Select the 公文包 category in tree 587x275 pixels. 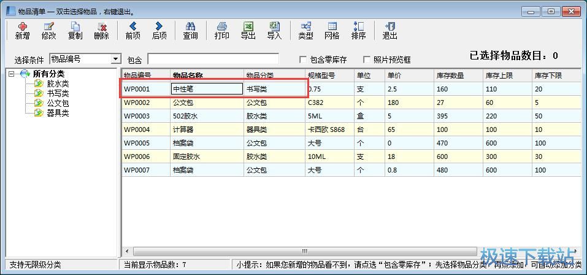pyautogui.click(x=58, y=103)
